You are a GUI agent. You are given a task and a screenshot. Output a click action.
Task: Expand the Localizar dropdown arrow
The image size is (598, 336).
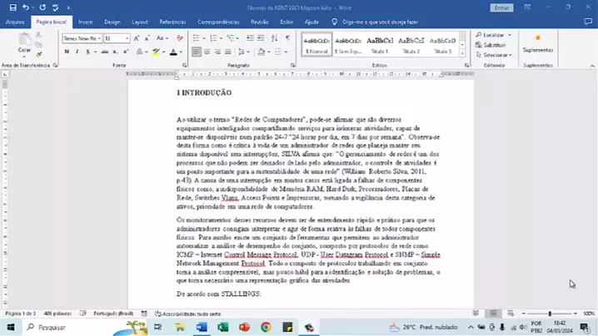(510, 35)
